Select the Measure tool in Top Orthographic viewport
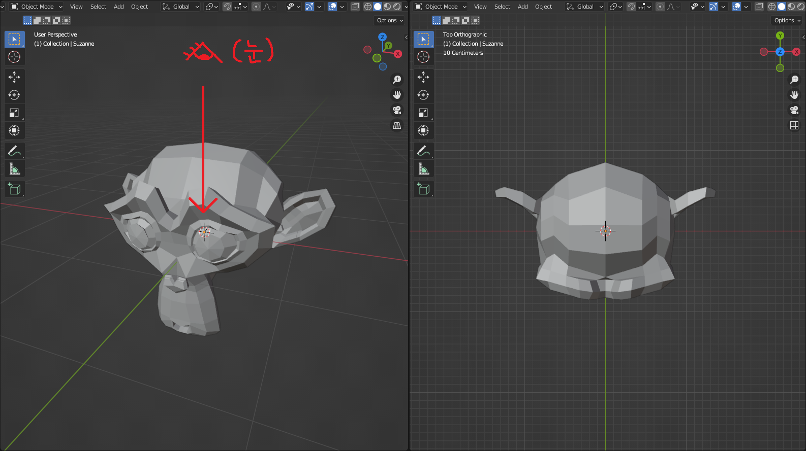This screenshot has width=806, height=451. tap(423, 168)
